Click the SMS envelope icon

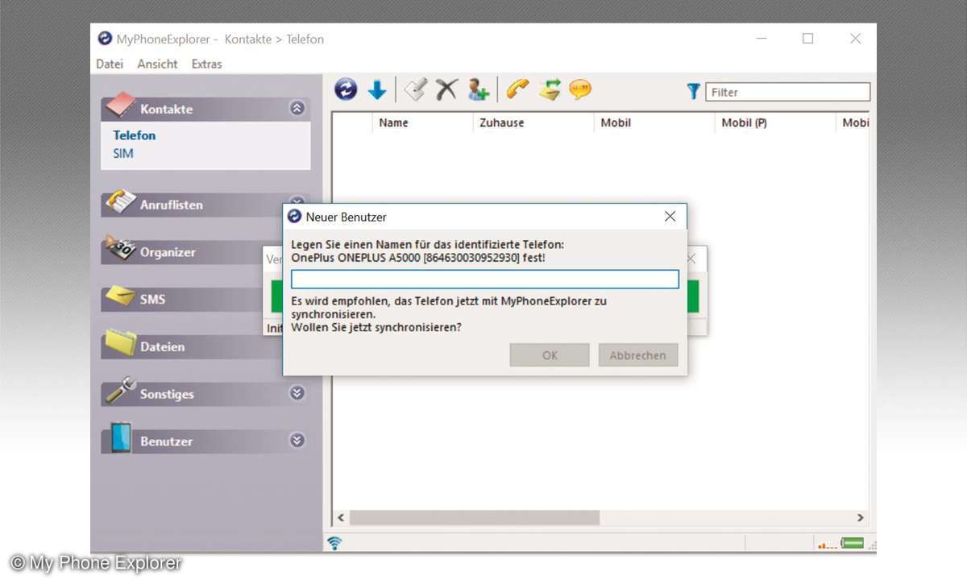click(119, 297)
